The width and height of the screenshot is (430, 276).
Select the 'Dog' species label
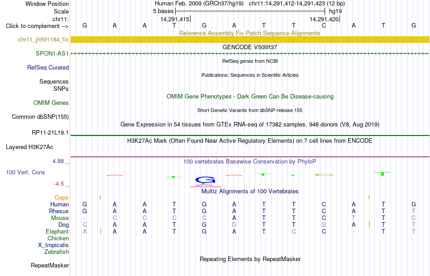(x=64, y=225)
